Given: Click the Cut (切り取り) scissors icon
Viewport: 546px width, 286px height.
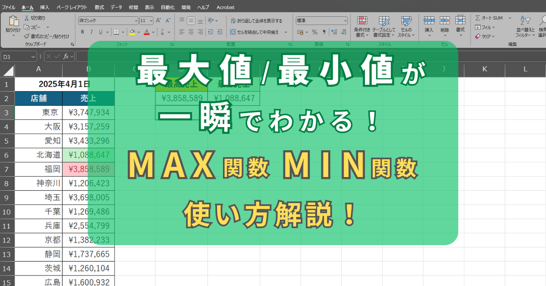Looking at the screenshot, I should point(27,18).
